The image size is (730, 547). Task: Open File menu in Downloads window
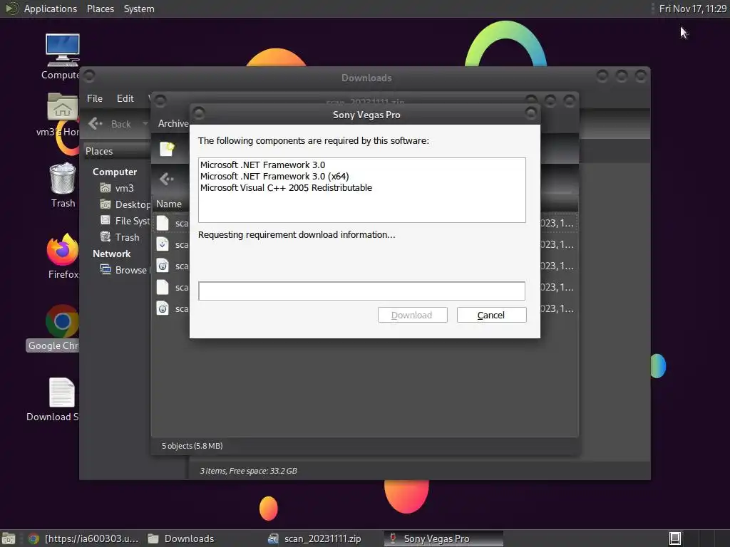(95, 98)
